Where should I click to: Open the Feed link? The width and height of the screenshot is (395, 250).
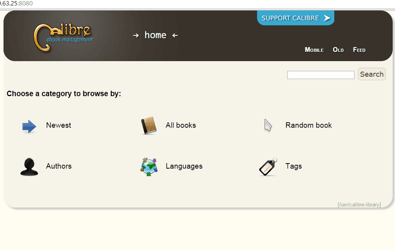click(359, 50)
